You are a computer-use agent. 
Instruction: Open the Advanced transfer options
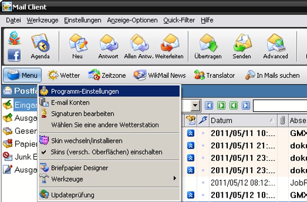coord(276,46)
